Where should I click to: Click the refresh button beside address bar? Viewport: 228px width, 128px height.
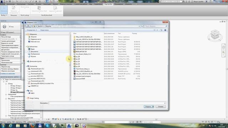coord(142,26)
